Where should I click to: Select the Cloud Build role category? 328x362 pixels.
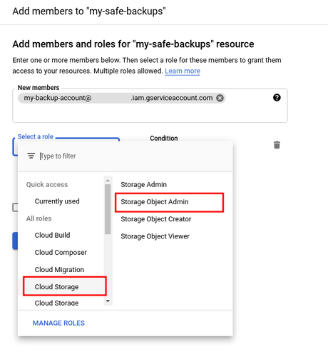[52, 235]
